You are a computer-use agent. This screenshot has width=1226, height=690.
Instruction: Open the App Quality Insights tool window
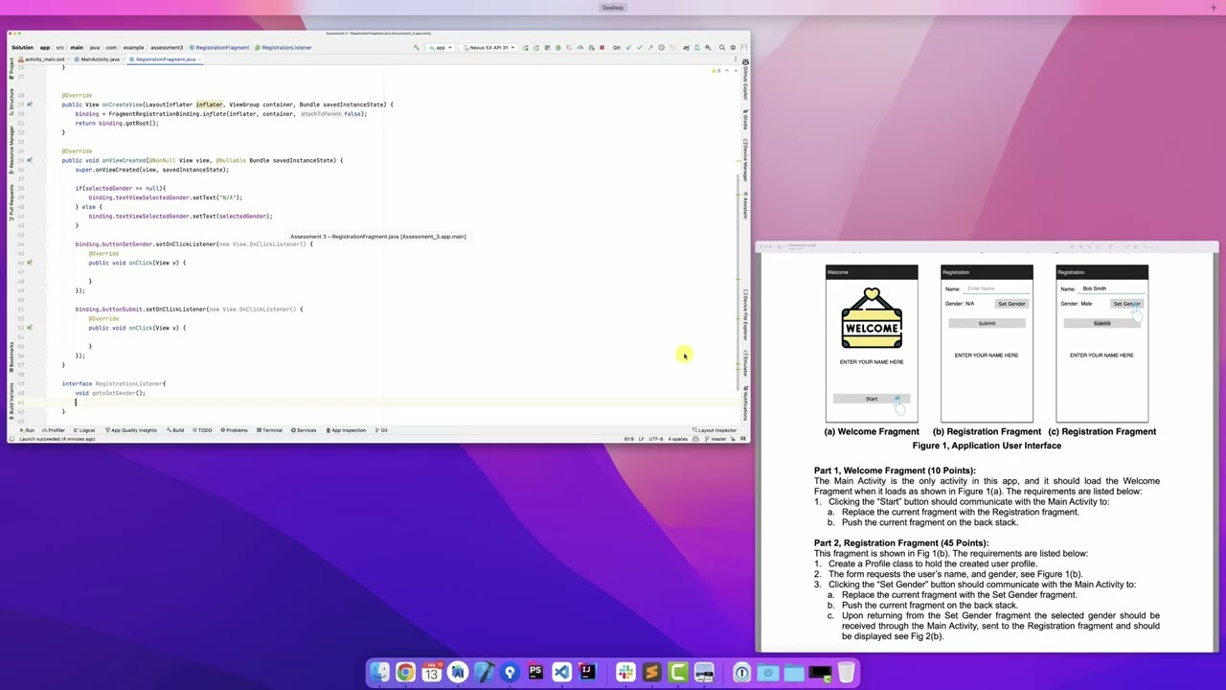click(x=130, y=430)
